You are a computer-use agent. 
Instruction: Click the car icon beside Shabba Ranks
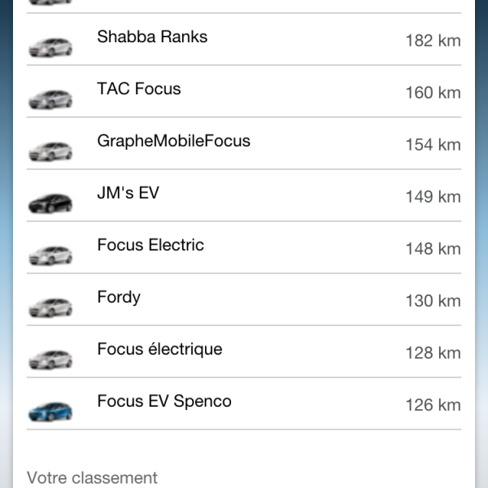click(x=50, y=46)
